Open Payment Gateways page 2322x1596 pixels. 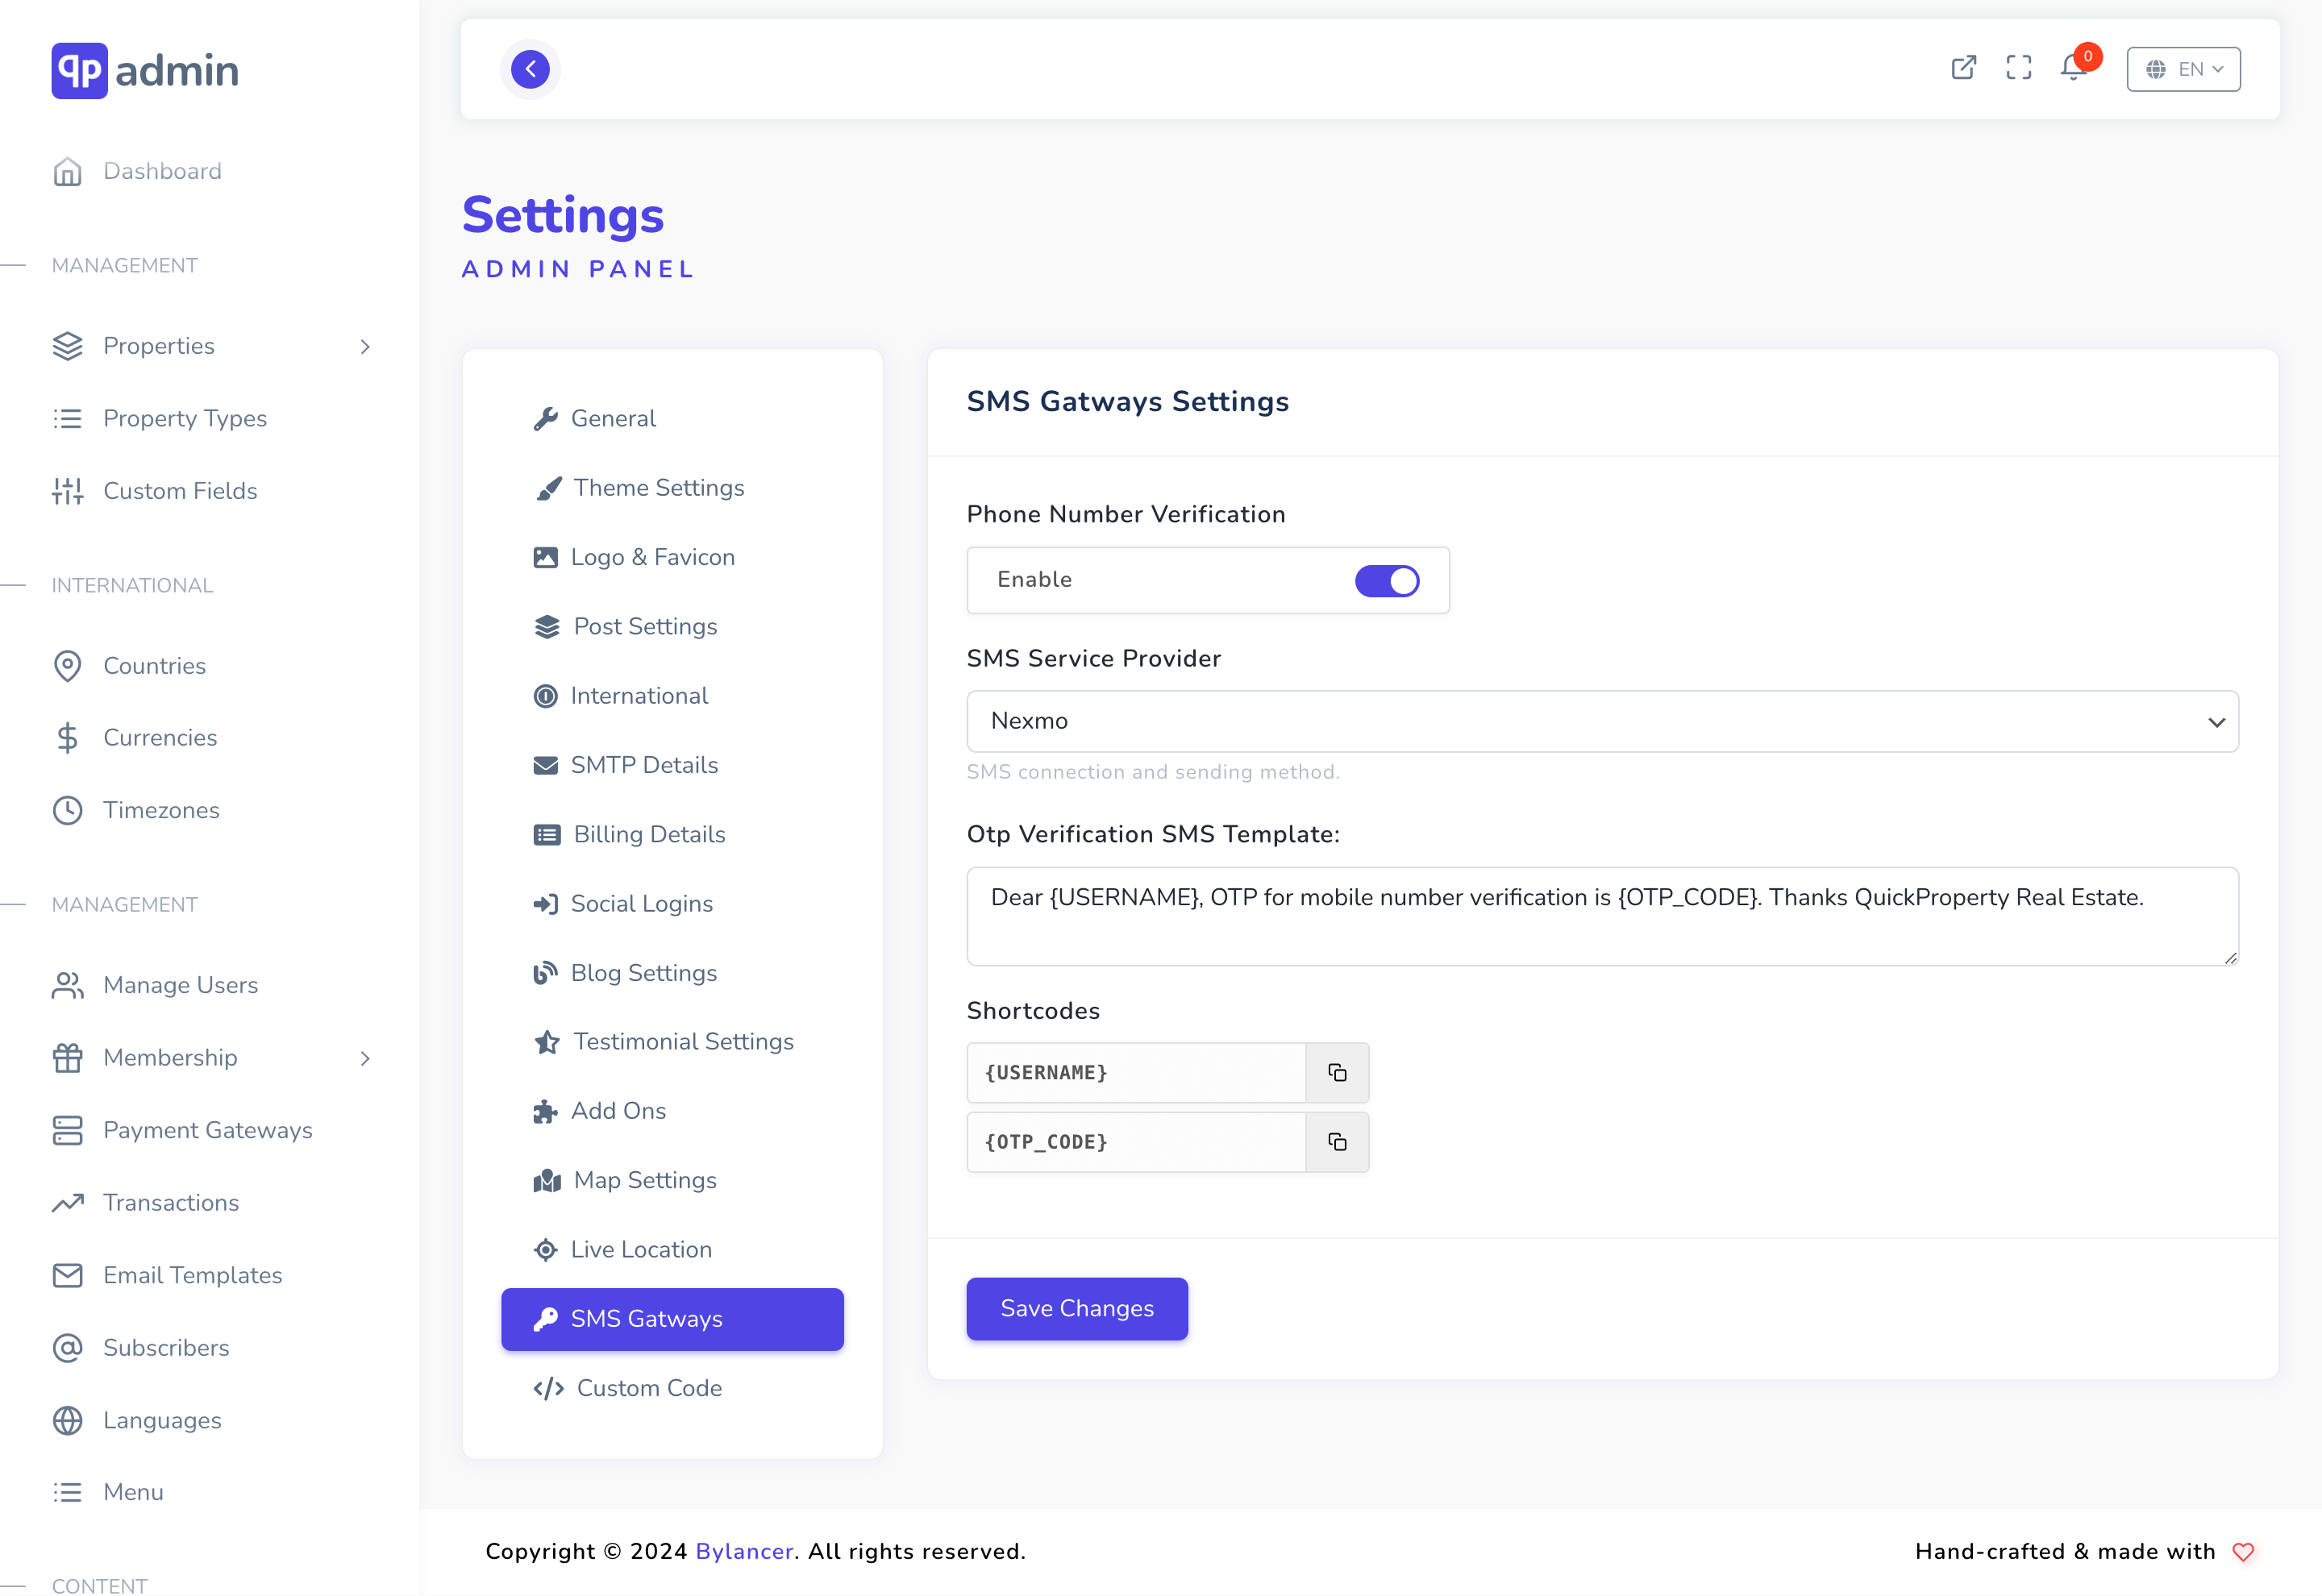click(x=207, y=1130)
